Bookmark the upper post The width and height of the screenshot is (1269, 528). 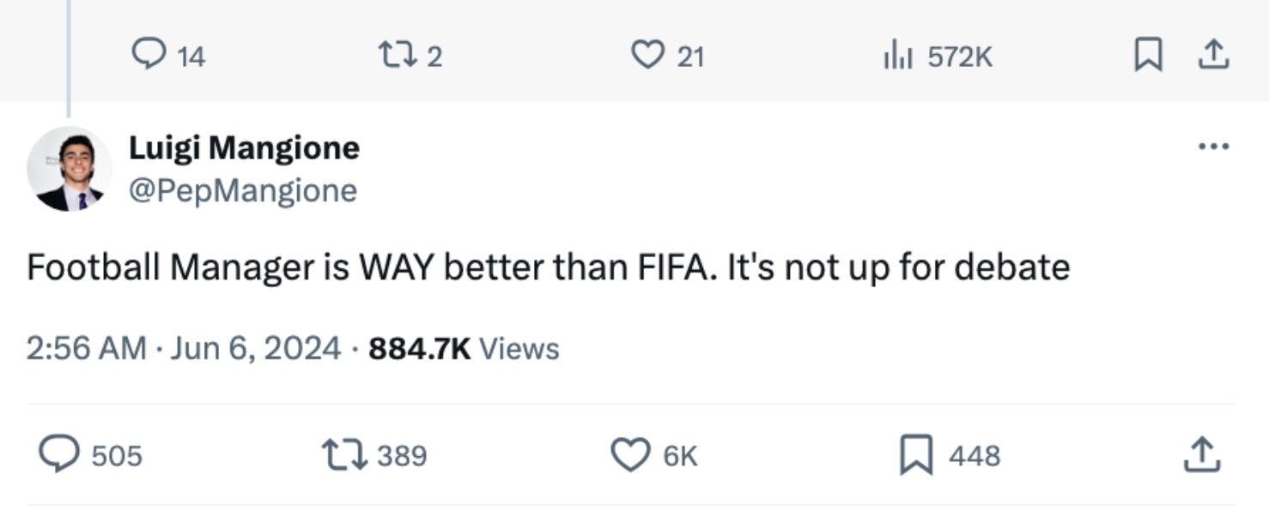click(x=1148, y=56)
